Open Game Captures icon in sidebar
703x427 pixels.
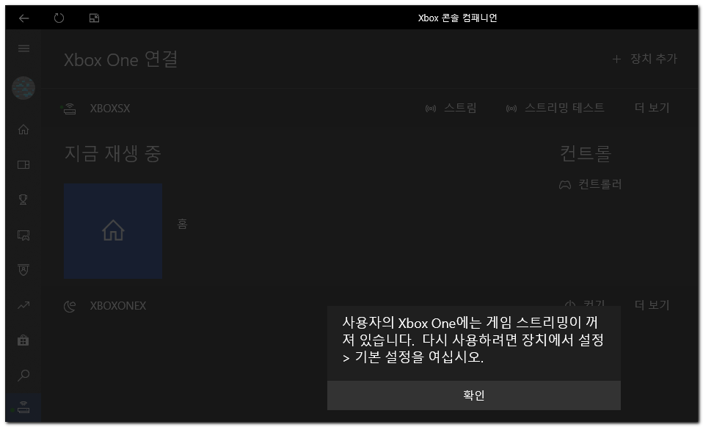pyautogui.click(x=23, y=235)
